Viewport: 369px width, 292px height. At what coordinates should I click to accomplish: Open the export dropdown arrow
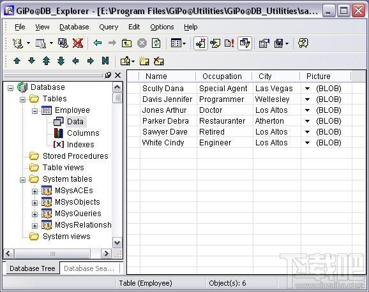287,43
